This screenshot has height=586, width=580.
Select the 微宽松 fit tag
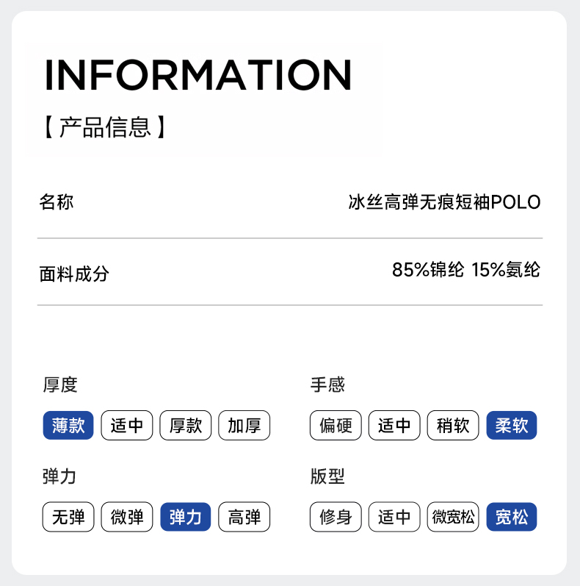click(x=453, y=517)
